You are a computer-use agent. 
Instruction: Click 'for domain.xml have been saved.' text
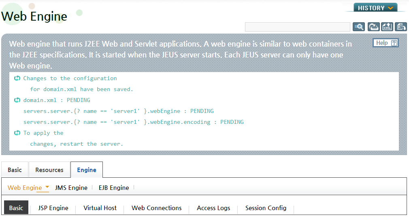(81, 89)
